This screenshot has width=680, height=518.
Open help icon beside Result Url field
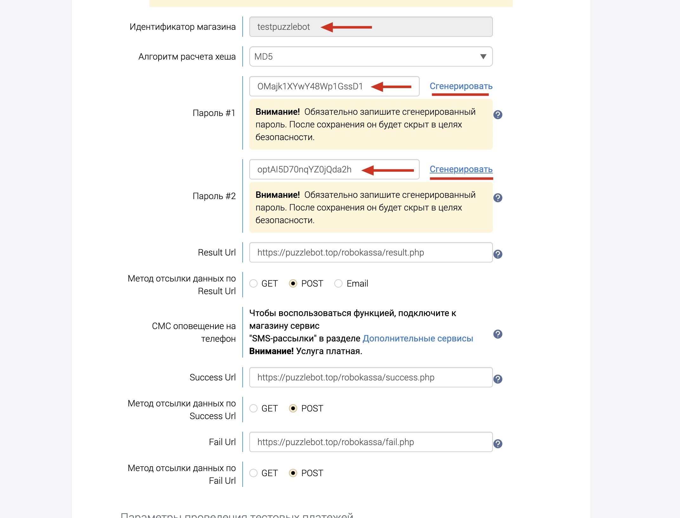click(498, 254)
